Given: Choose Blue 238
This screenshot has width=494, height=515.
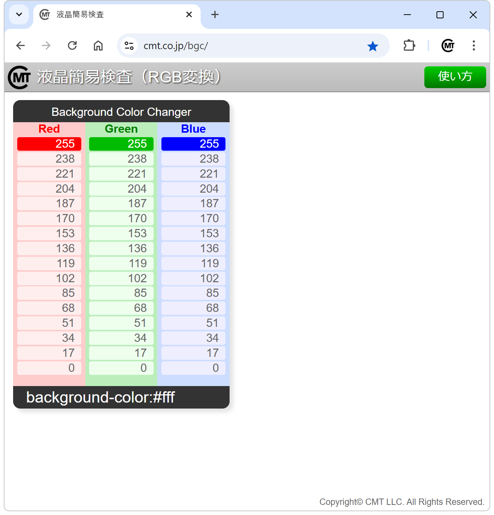Looking at the screenshot, I should click(x=193, y=159).
